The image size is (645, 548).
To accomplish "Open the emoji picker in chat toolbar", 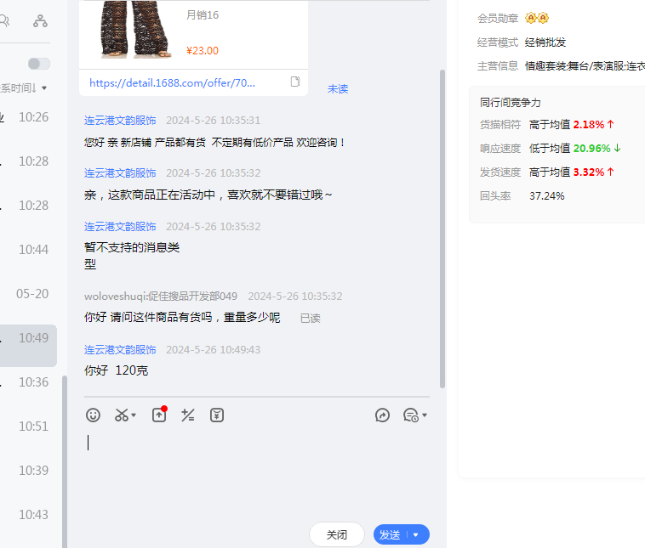I will (x=93, y=415).
